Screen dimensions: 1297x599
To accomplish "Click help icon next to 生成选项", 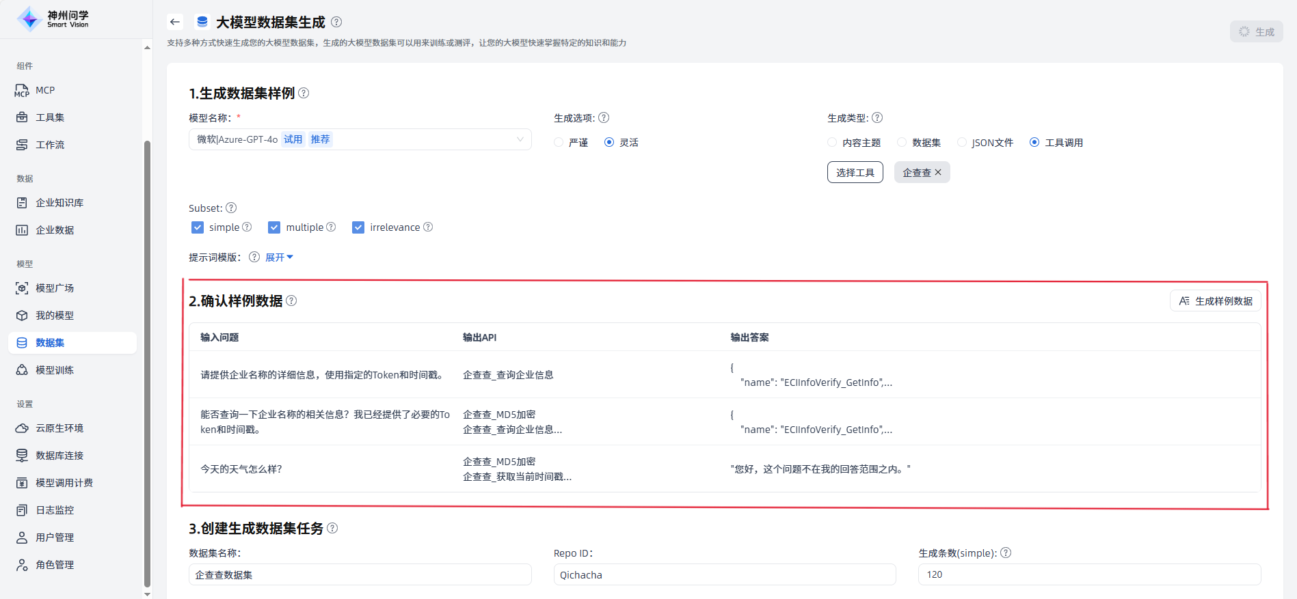I will pos(604,117).
